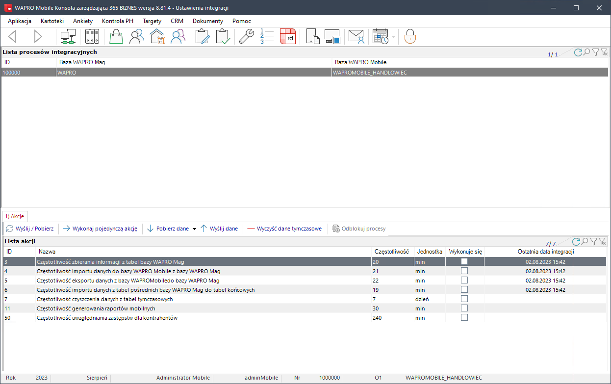Screen dimensions: 611x384
Task: Expand the dropdown arrow next to calendar icon
Action: (393, 37)
